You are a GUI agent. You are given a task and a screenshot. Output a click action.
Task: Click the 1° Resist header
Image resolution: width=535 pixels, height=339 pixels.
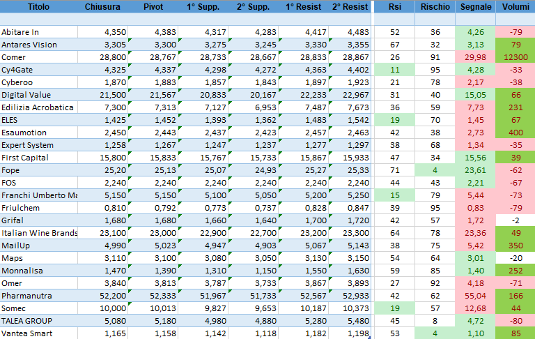(x=303, y=7)
